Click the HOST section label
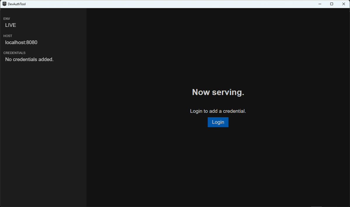350x207 pixels. pos(8,36)
